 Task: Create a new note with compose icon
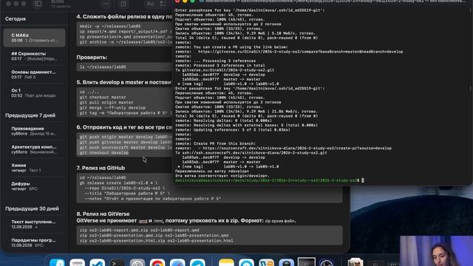coord(123,4)
